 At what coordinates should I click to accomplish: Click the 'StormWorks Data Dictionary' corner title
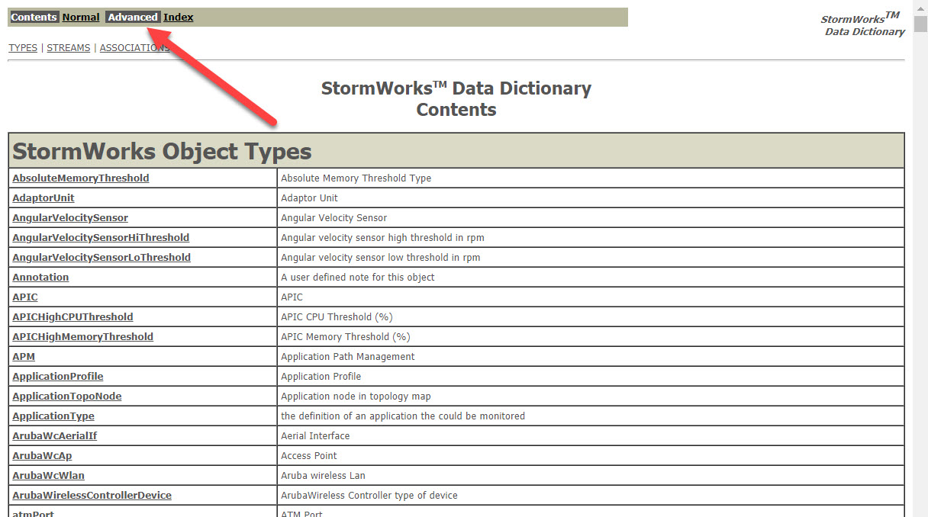click(x=862, y=24)
